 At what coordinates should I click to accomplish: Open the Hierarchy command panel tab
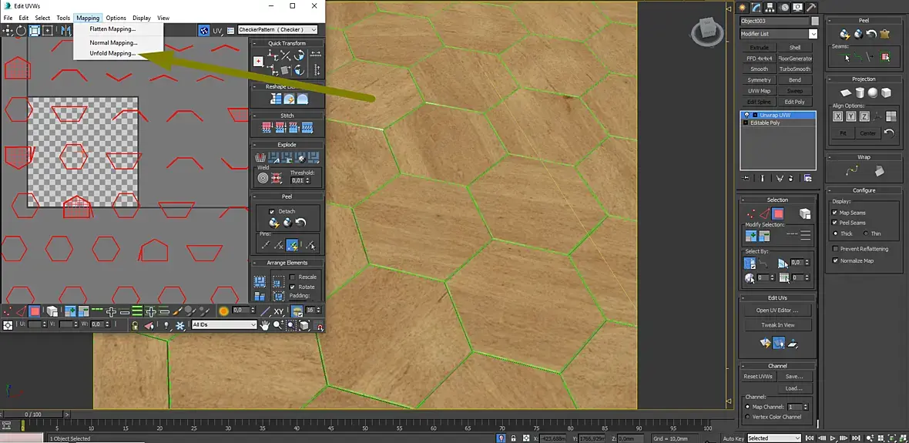pos(770,7)
